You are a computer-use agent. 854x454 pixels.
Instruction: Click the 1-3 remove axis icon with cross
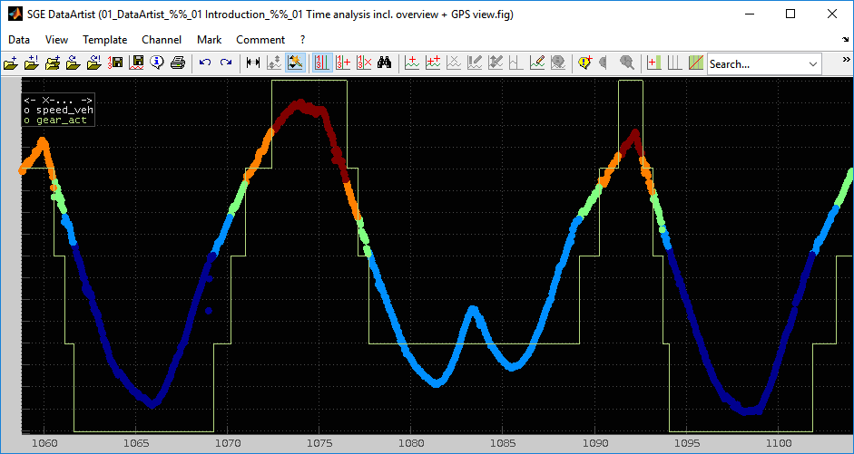(x=364, y=63)
